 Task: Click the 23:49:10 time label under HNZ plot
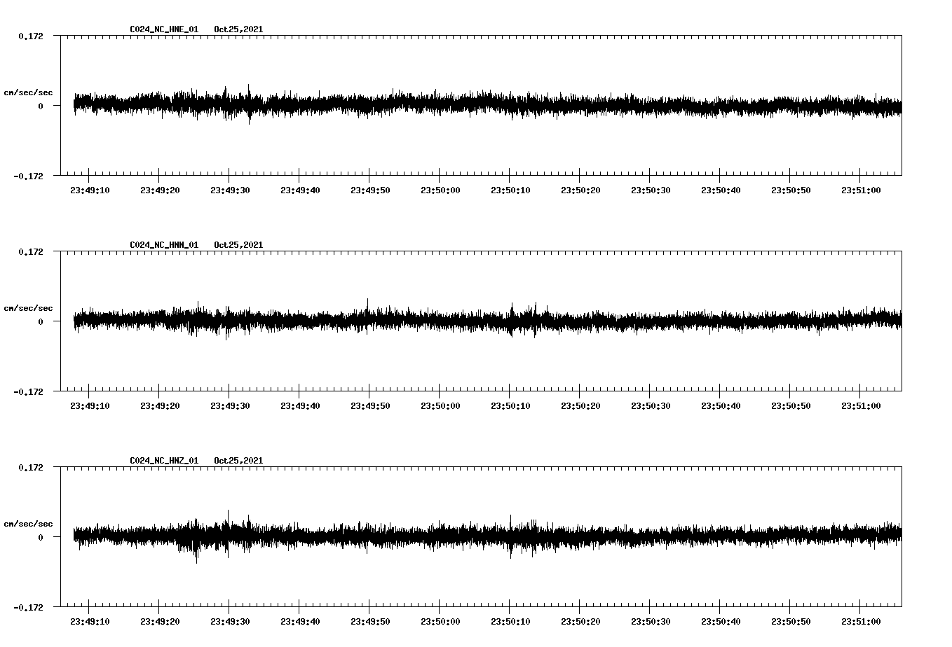click(89, 621)
